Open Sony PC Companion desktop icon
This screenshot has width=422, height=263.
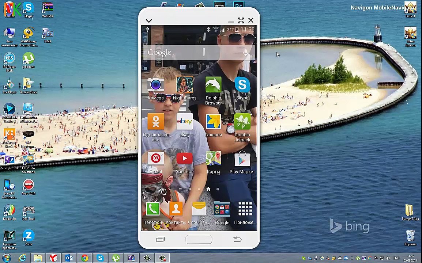(10, 189)
